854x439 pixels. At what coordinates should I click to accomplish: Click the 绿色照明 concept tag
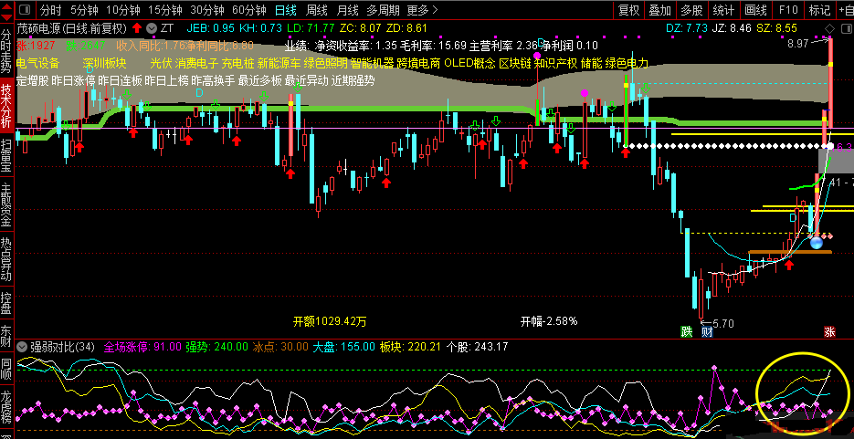pyautogui.click(x=326, y=63)
